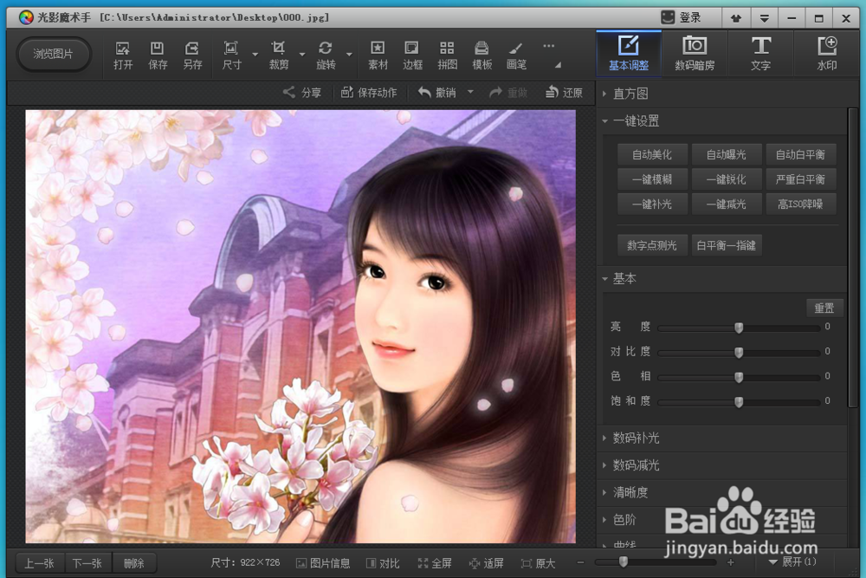Viewport: 866px width, 578px height.
Task: Open the 拼图 (Collage) tool
Action: coord(447,55)
